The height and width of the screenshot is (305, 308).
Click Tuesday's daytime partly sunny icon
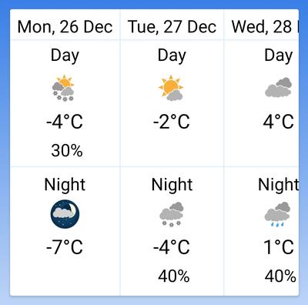coord(171,88)
